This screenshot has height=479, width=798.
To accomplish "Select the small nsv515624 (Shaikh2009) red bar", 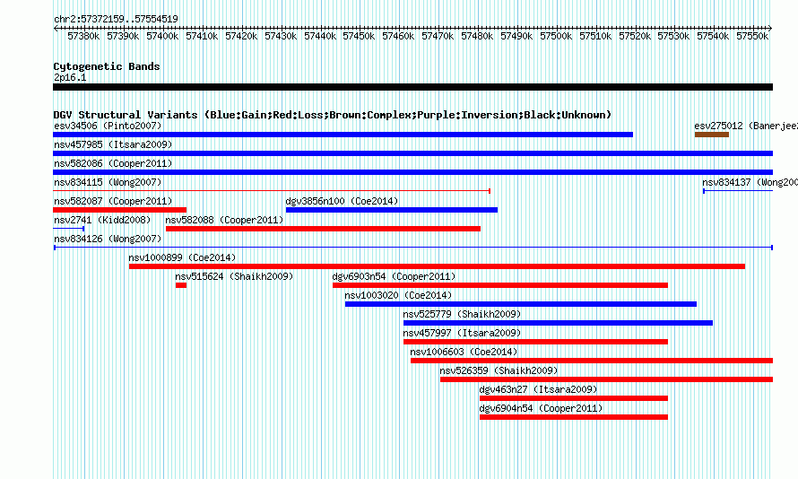I will [x=181, y=285].
